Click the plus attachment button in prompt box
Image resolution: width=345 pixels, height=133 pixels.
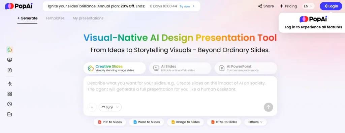(92, 107)
